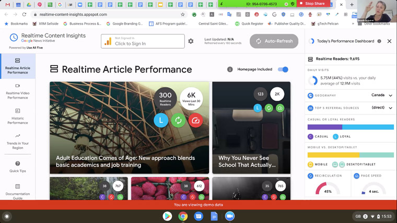Click Loyal badge on Why You Never See card
397x223 pixels.
tap(258, 108)
